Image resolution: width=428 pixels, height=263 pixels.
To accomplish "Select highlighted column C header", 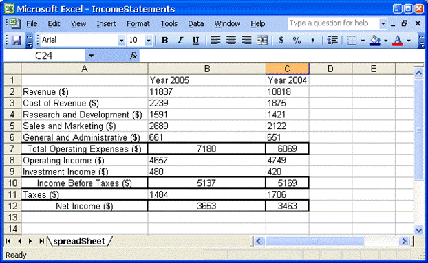I will coord(288,69).
